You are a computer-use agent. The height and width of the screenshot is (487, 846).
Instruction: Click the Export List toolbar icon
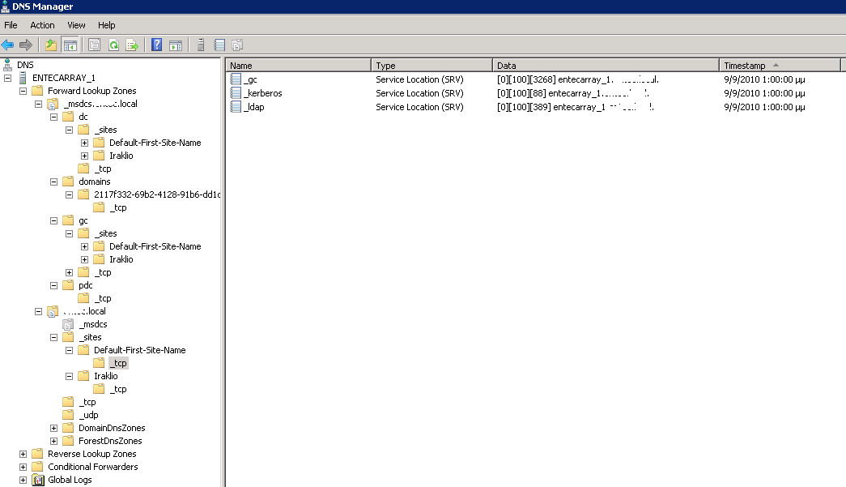(x=131, y=45)
